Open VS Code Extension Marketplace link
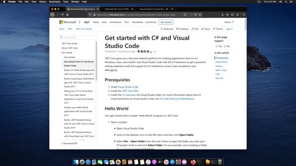This screenshot has width=296, height=166. tap(177, 99)
